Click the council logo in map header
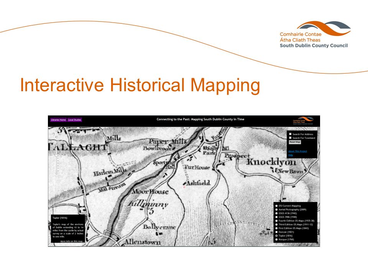 pos(303,120)
